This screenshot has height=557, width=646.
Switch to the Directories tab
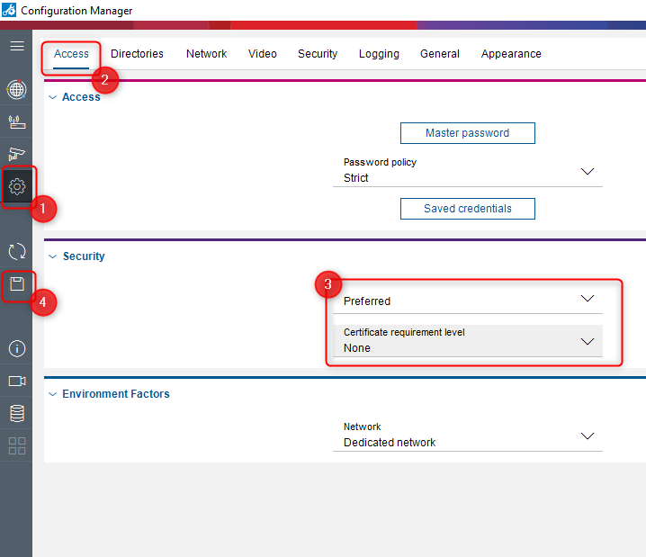pyautogui.click(x=137, y=54)
